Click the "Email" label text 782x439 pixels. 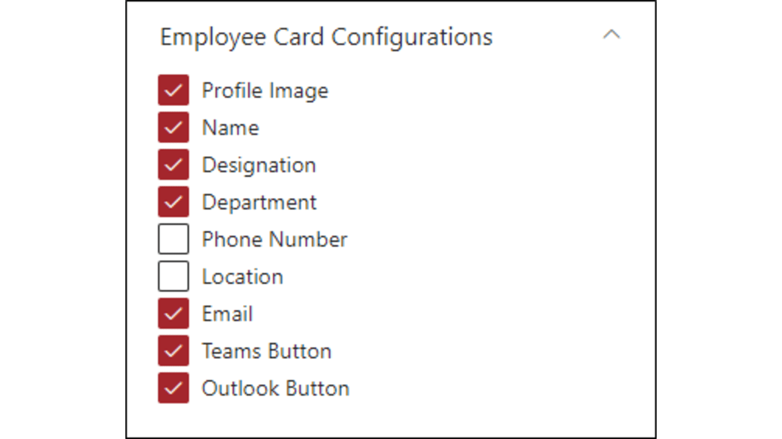coord(227,314)
